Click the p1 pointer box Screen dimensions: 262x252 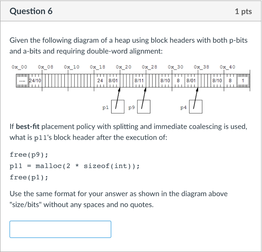(118, 106)
